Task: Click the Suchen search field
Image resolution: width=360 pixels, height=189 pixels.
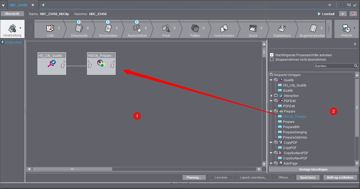Action: 334,66
